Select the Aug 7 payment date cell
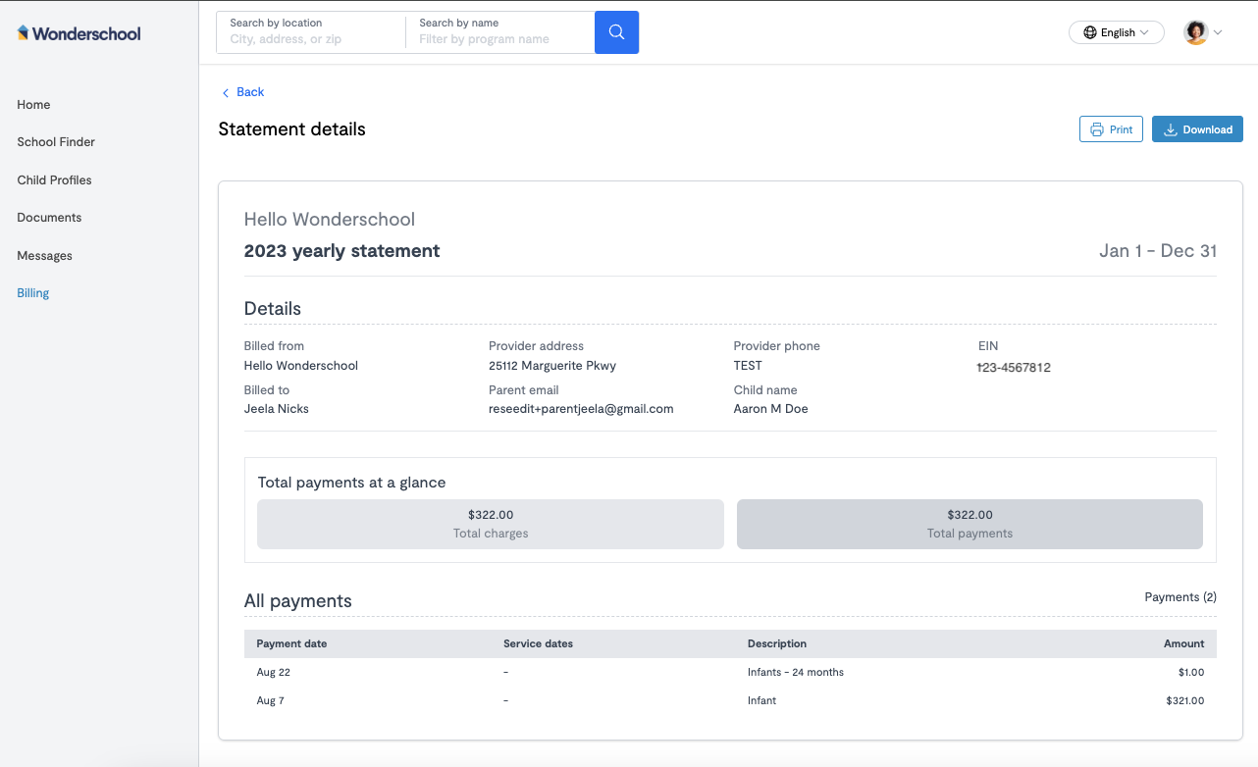Screen dimensions: 1258x767 click(x=271, y=700)
